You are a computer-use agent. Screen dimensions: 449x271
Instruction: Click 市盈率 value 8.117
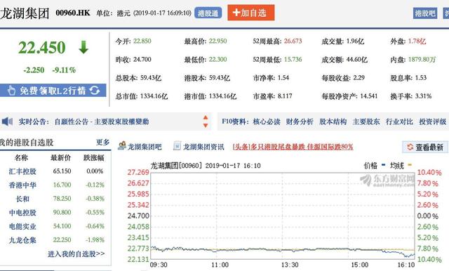click(x=285, y=96)
